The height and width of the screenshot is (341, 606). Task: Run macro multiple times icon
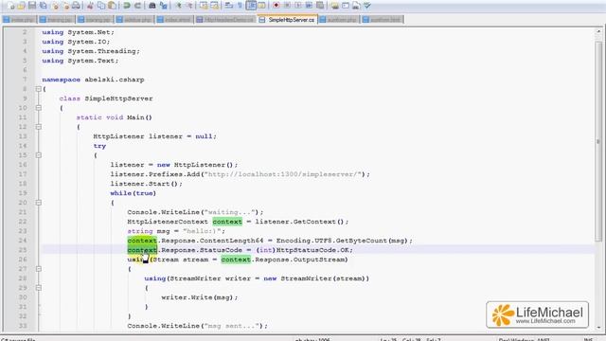pos(309,6)
